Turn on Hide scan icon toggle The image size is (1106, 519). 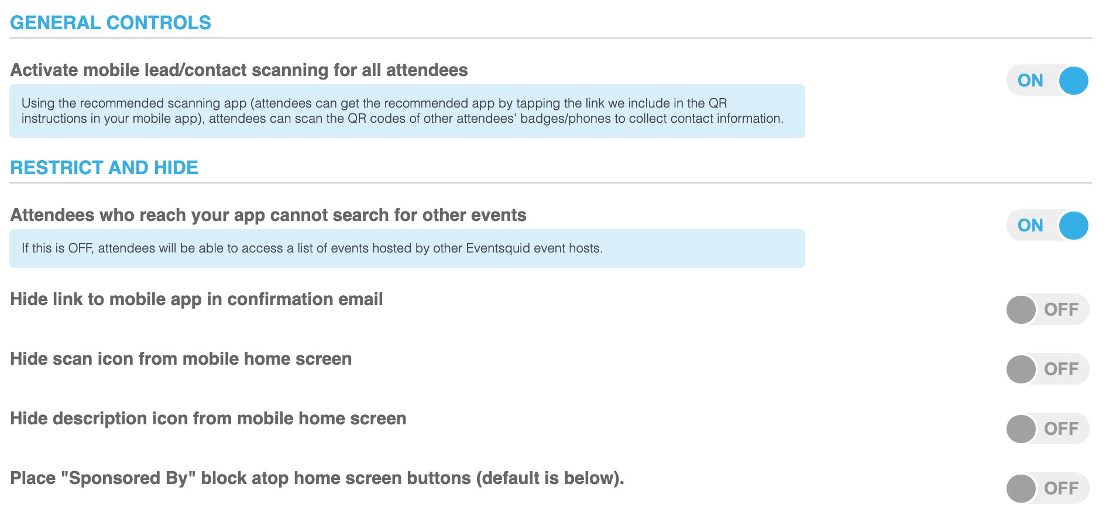(x=1047, y=369)
